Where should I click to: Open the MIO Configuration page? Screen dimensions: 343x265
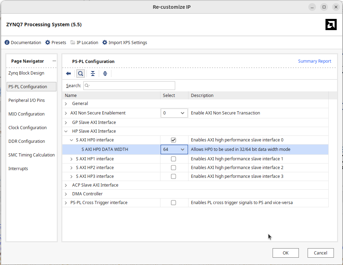pyautogui.click(x=27, y=114)
